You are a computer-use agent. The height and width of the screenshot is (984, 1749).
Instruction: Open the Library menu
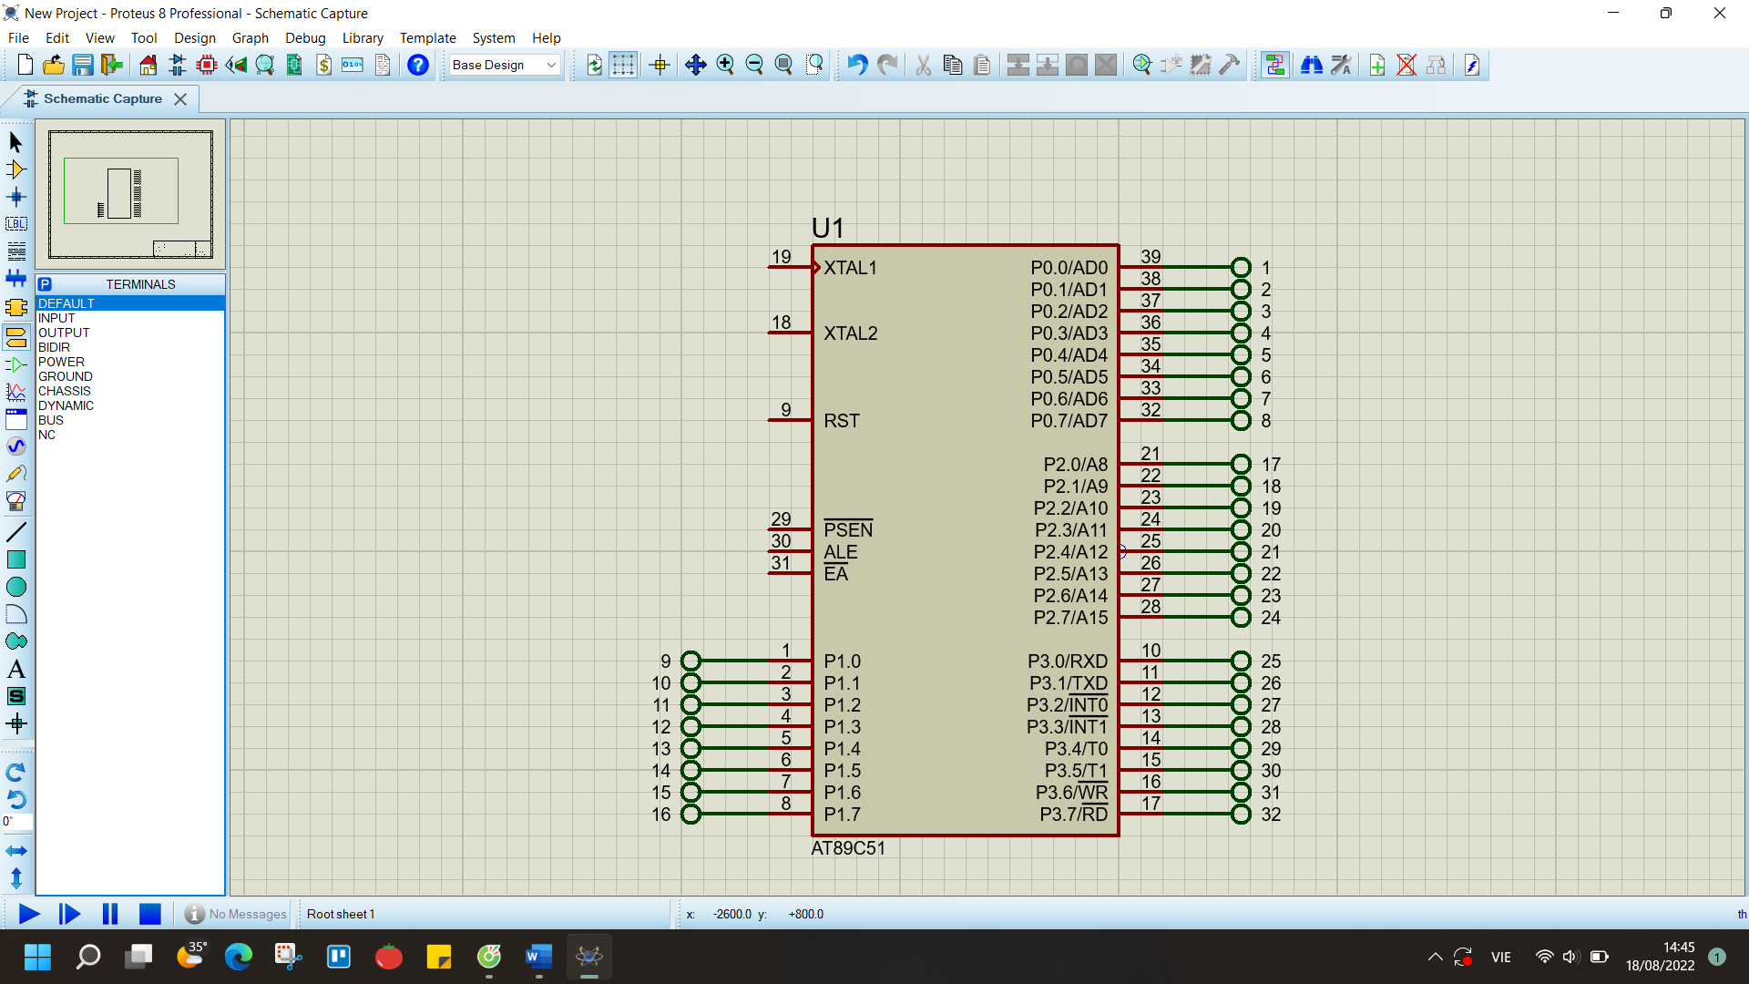362,38
